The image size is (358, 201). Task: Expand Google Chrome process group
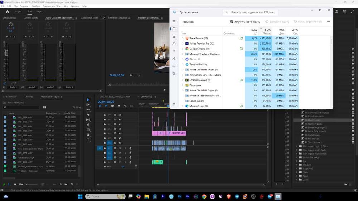coord(183,49)
